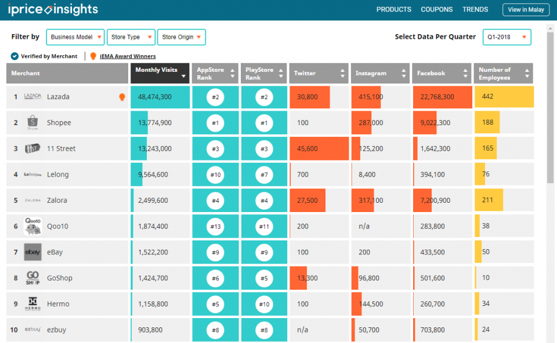
Task: Click Zalora's Facebook value 7,200,900
Action: pyautogui.click(x=435, y=200)
